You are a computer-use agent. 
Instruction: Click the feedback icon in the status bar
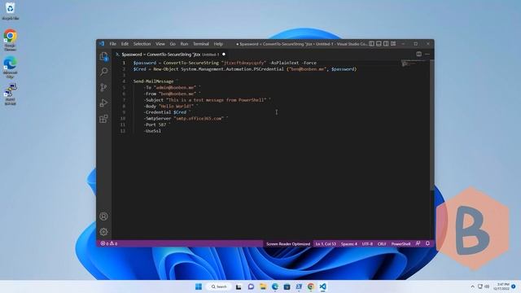point(418,243)
